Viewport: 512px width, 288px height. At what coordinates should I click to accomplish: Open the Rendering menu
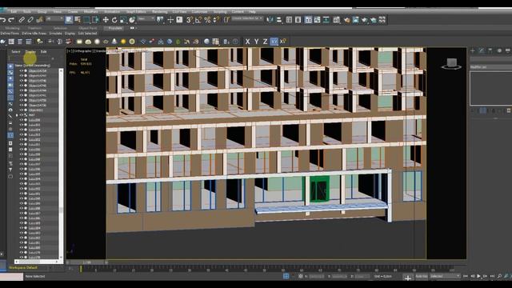(x=160, y=12)
